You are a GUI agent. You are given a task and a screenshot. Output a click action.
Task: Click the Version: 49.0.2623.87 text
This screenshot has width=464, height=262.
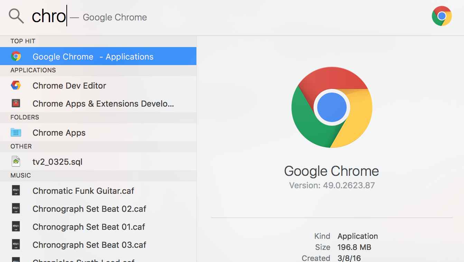tap(332, 186)
